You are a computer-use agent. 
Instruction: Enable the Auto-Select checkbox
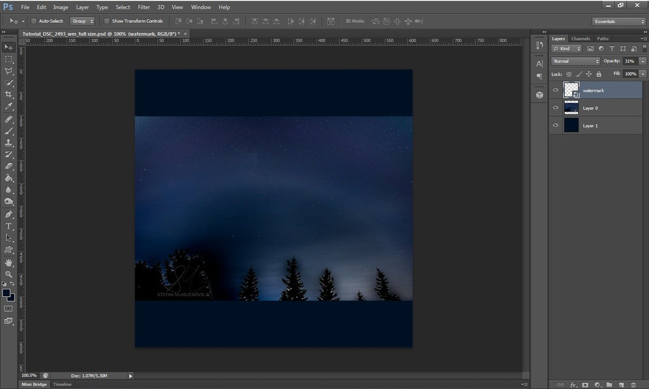34,21
